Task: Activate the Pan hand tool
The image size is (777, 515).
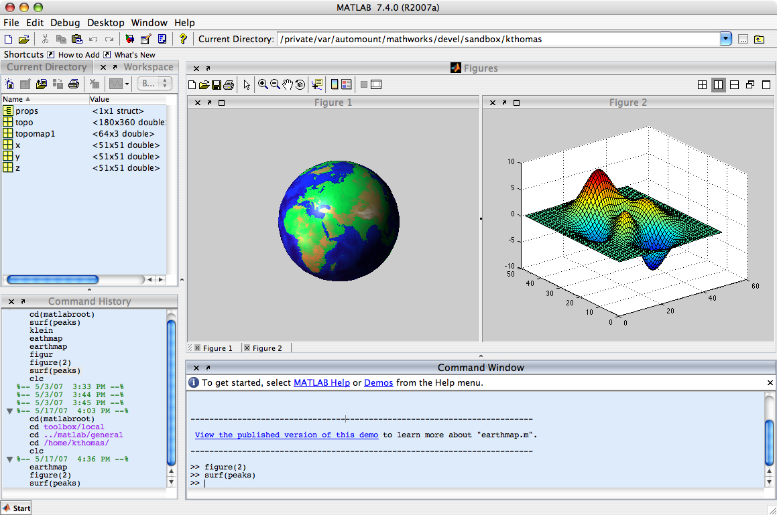Action: click(x=288, y=84)
